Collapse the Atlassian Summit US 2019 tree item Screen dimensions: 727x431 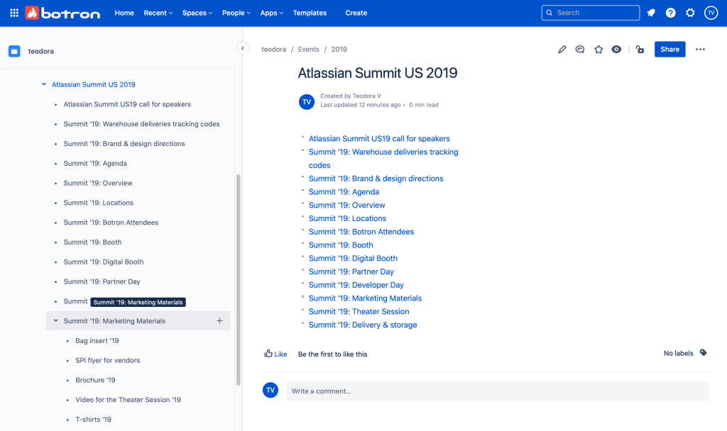pyautogui.click(x=45, y=84)
